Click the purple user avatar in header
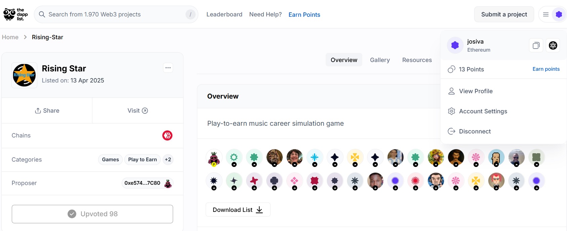 pyautogui.click(x=559, y=14)
